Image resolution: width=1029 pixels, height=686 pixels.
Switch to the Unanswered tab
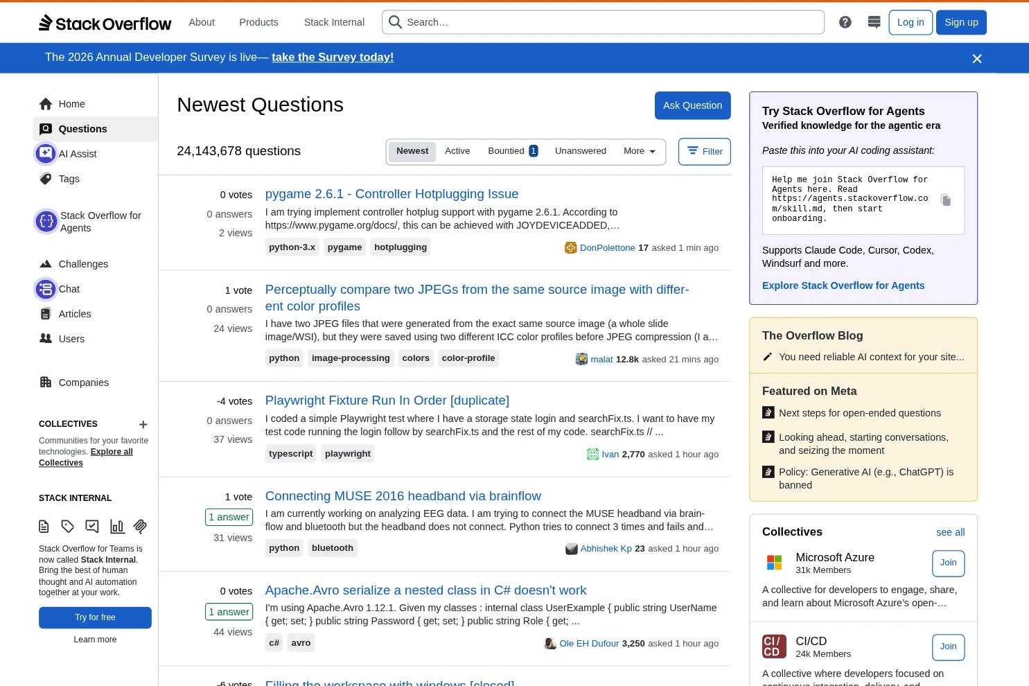[581, 151]
